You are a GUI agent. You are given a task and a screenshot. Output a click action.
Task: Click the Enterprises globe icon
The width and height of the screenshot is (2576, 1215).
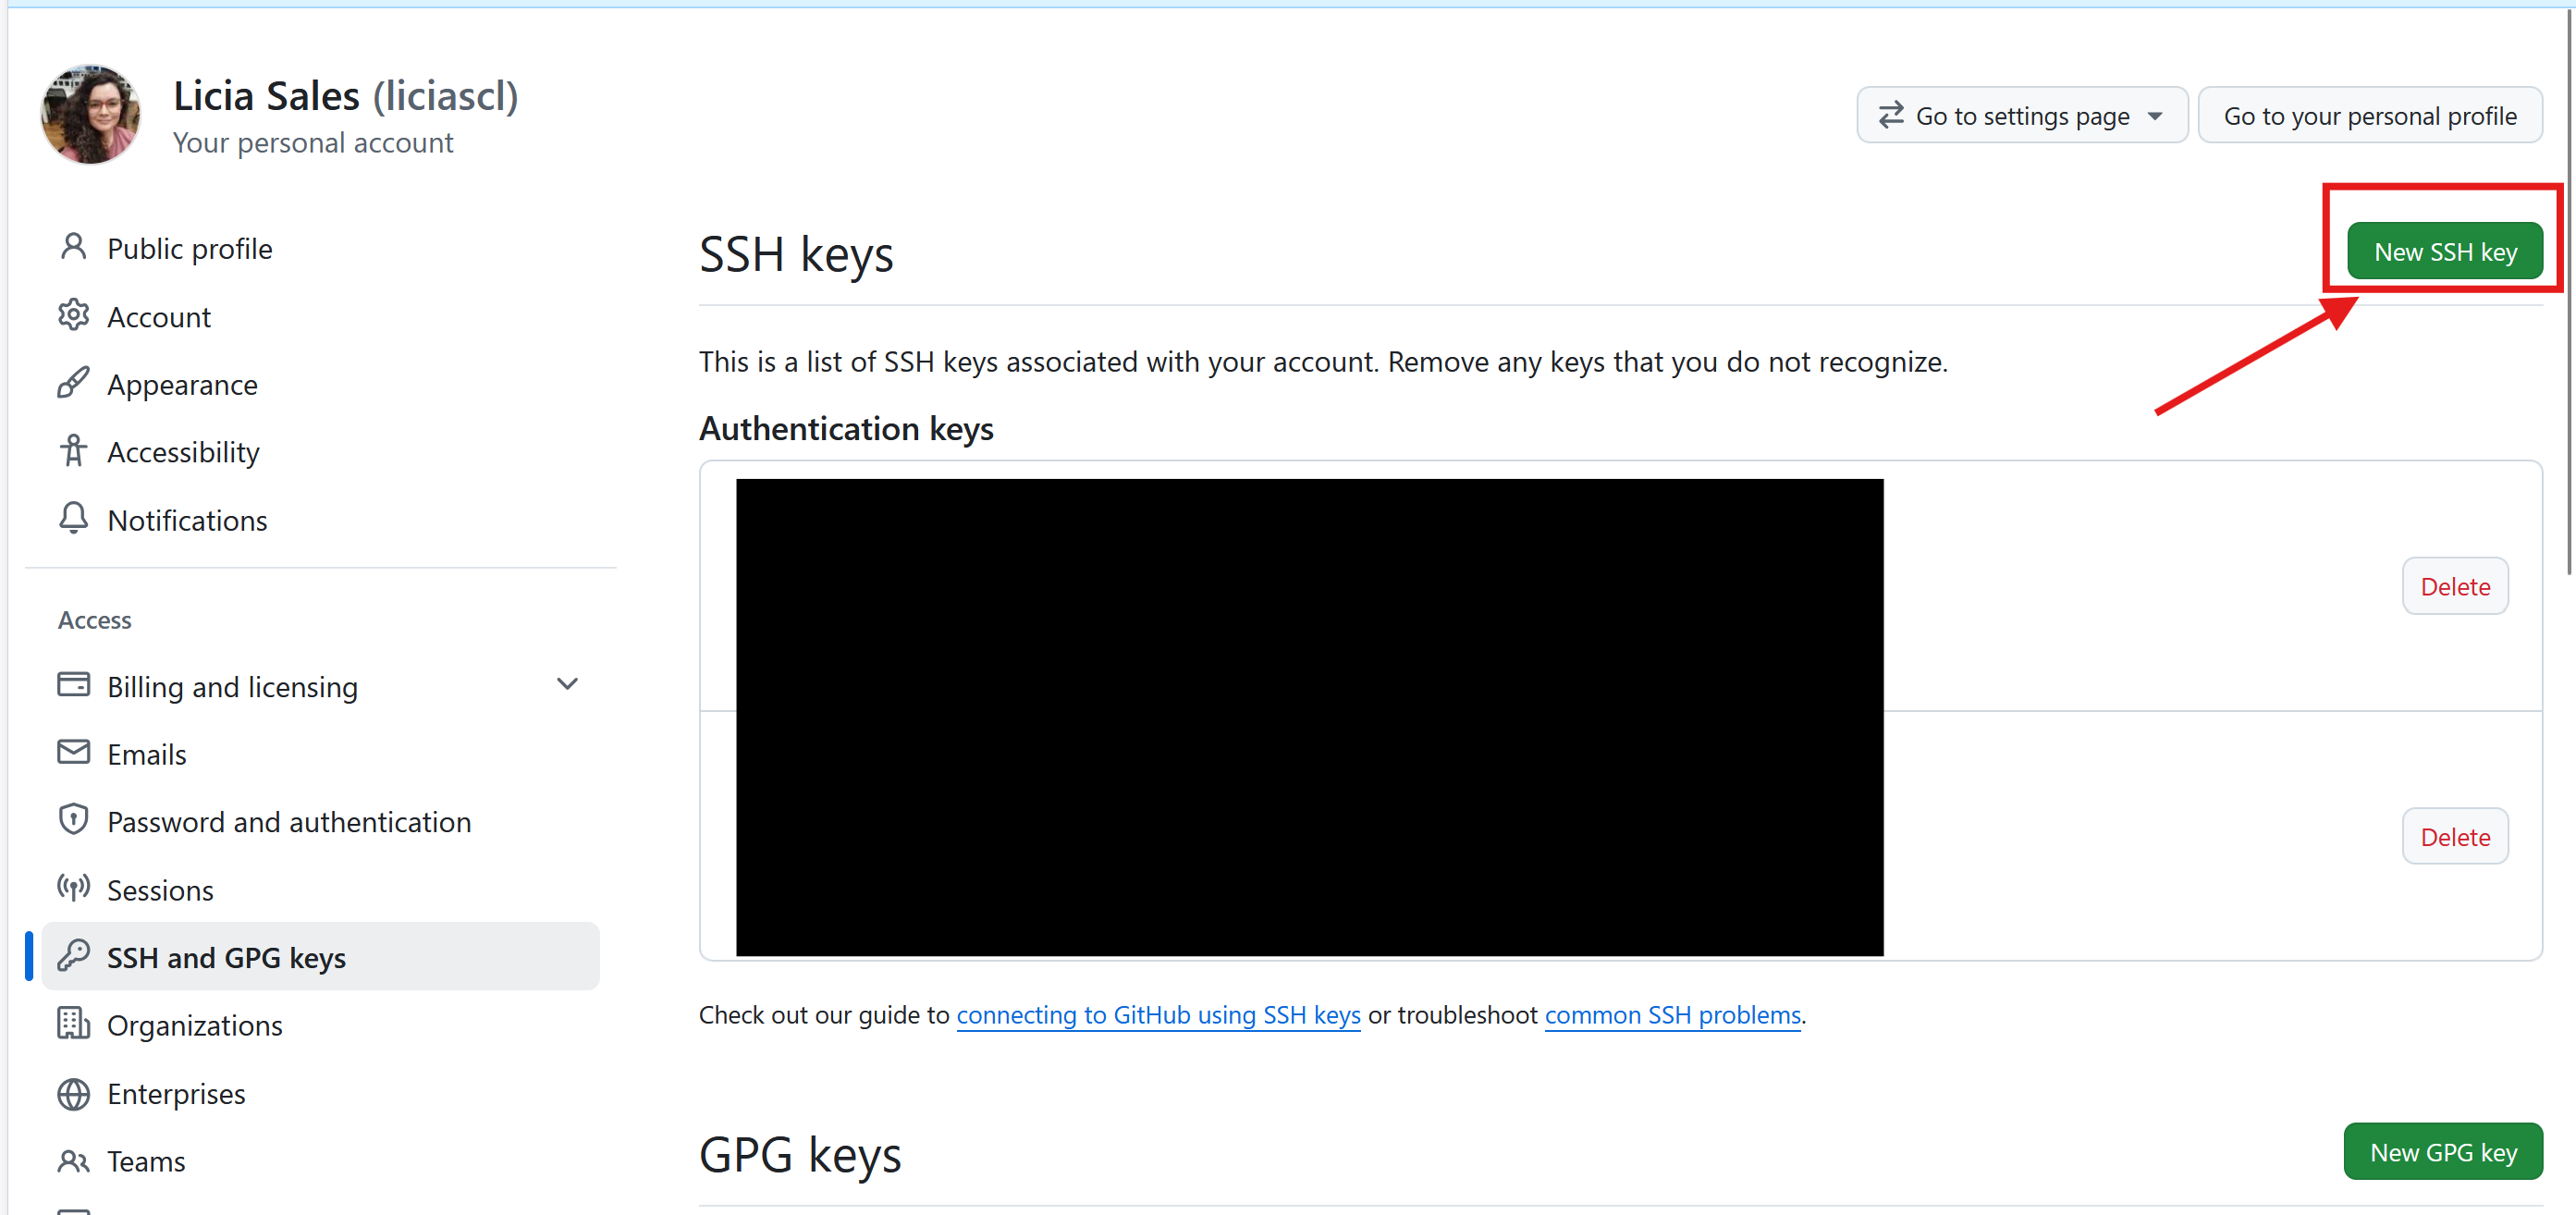click(x=73, y=1093)
